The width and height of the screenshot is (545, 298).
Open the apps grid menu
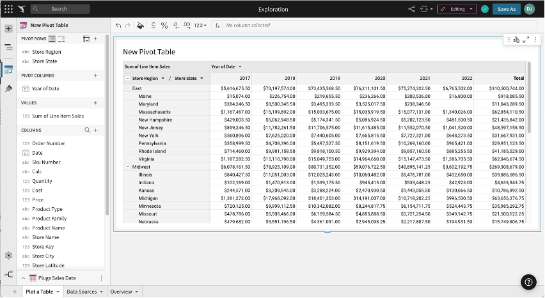[x=8, y=9]
